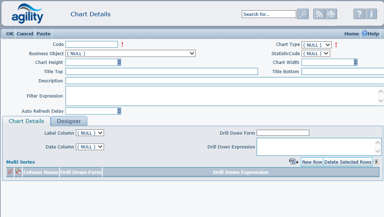Image resolution: width=384 pixels, height=217 pixels.
Task: Switch to the Designer tab
Action: click(x=69, y=121)
